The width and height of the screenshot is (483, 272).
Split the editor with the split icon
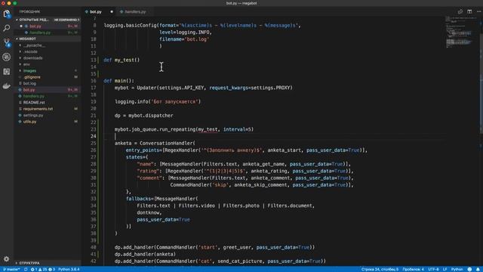[x=469, y=12]
